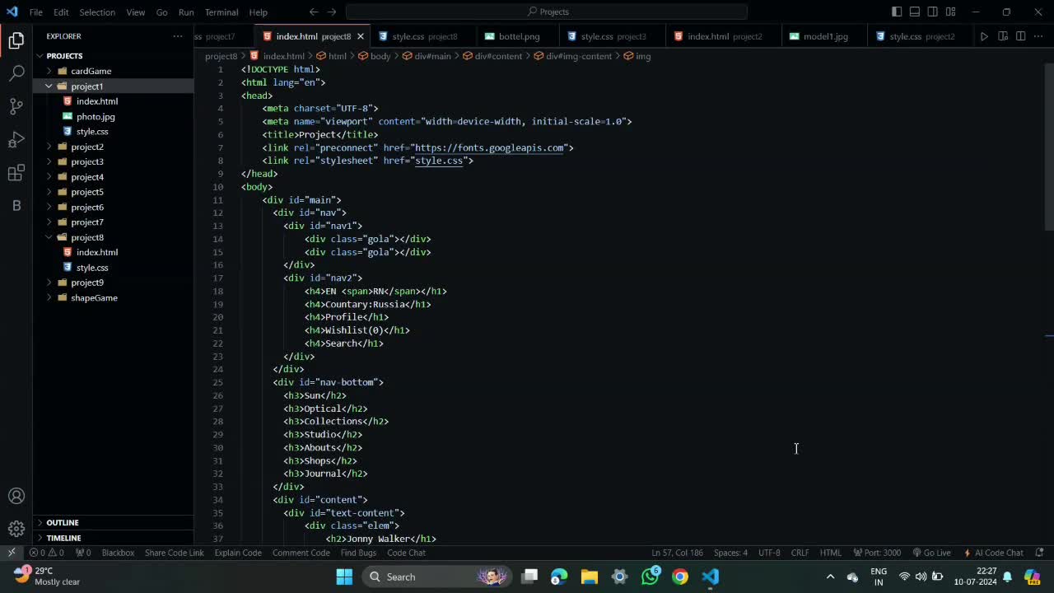Toggle the Primary Side Bar layout button

(897, 12)
